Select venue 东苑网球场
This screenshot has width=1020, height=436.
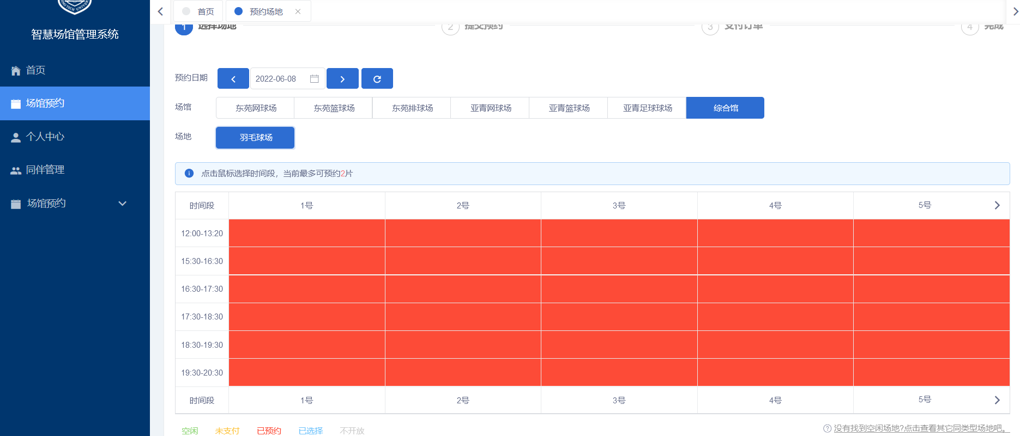click(x=256, y=108)
